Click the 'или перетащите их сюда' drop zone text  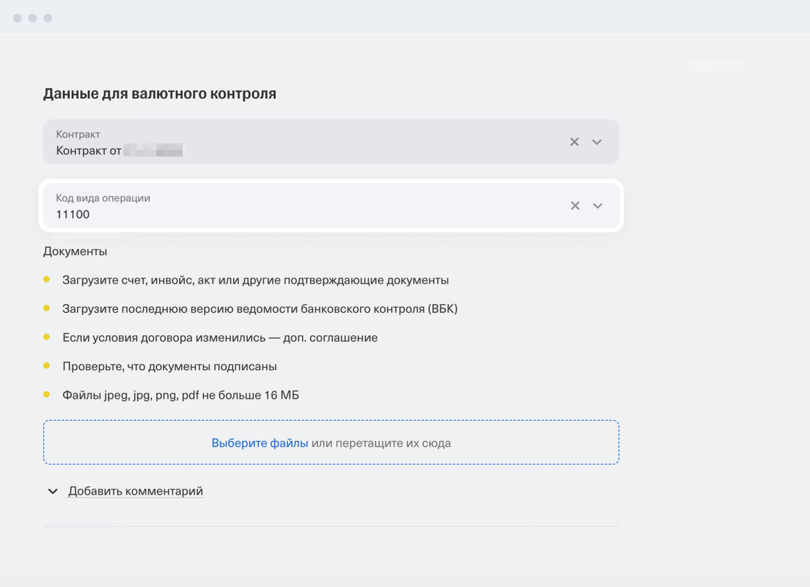point(381,443)
